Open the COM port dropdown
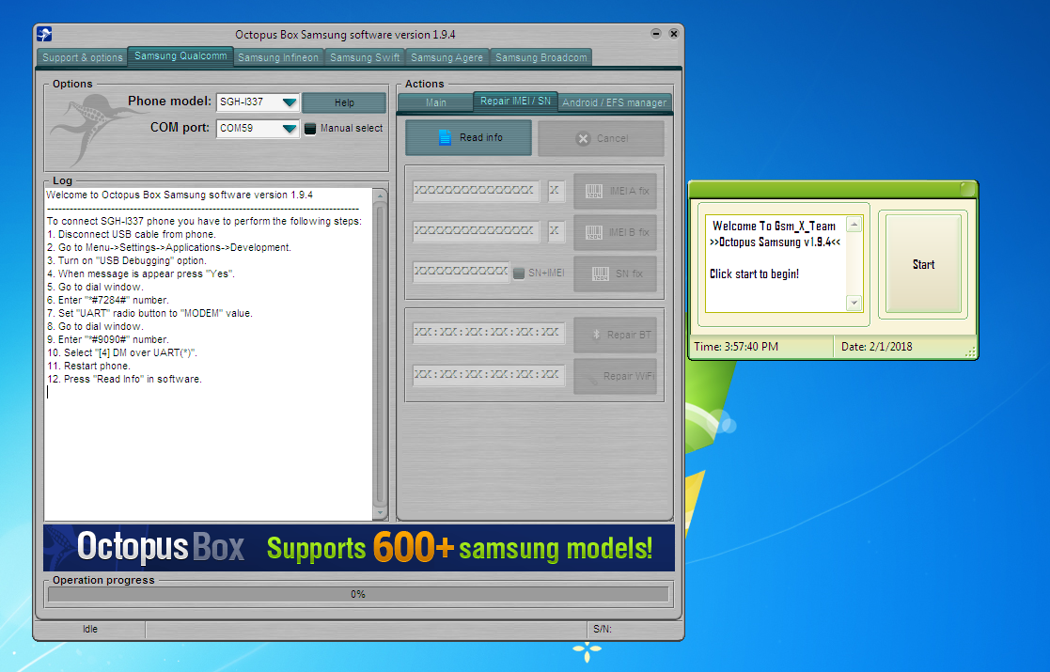Image resolution: width=1050 pixels, height=672 pixels. (290, 128)
